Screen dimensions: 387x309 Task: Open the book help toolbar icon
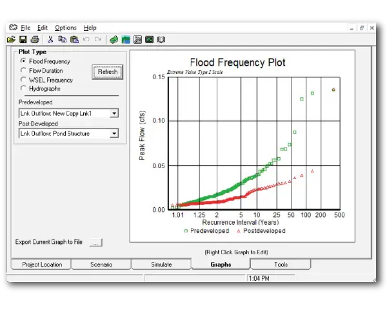click(161, 39)
